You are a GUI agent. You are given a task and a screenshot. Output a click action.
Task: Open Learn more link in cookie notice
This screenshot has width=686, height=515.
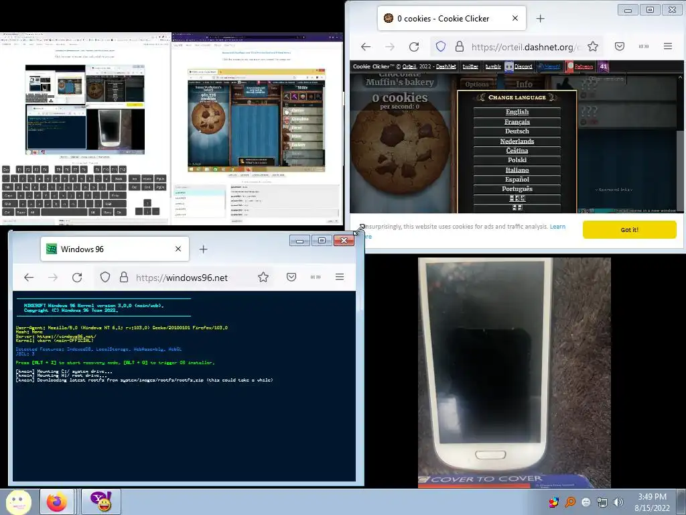[557, 227]
